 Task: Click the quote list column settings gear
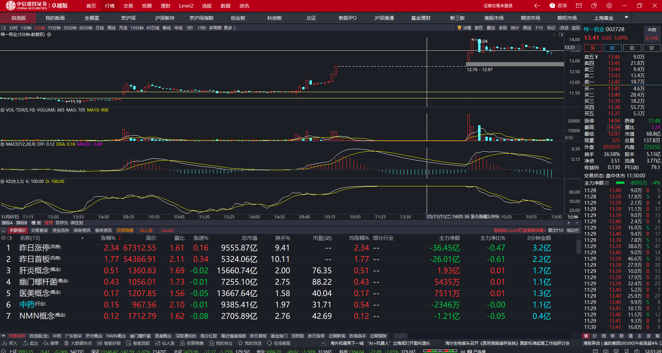[3, 238]
